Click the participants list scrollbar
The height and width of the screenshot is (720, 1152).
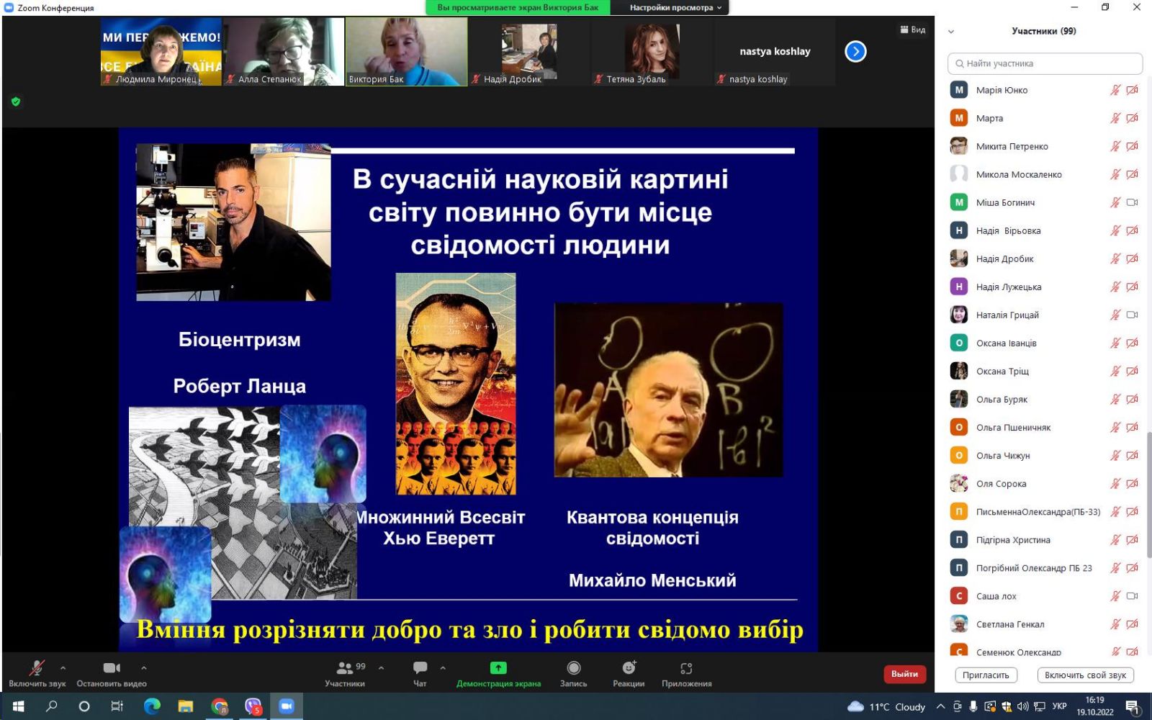point(1148,497)
